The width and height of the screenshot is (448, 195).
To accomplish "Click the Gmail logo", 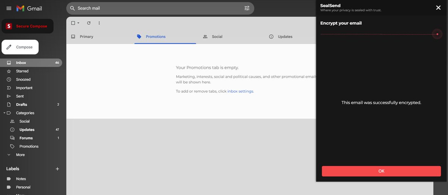I will tap(29, 8).
